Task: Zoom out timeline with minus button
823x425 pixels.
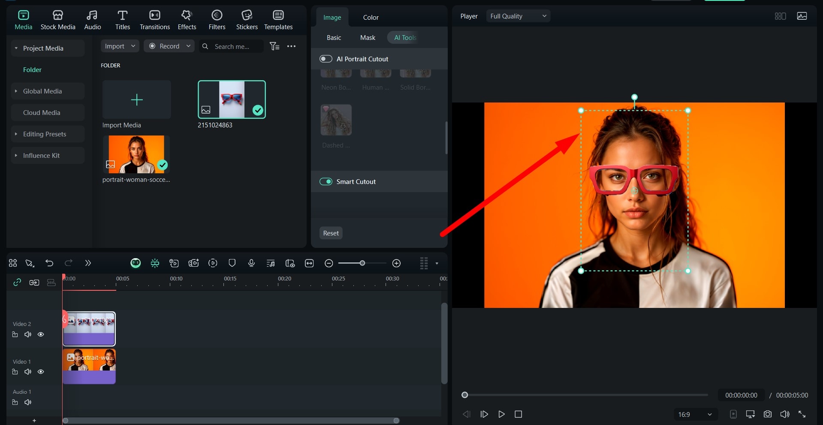Action: pyautogui.click(x=329, y=263)
